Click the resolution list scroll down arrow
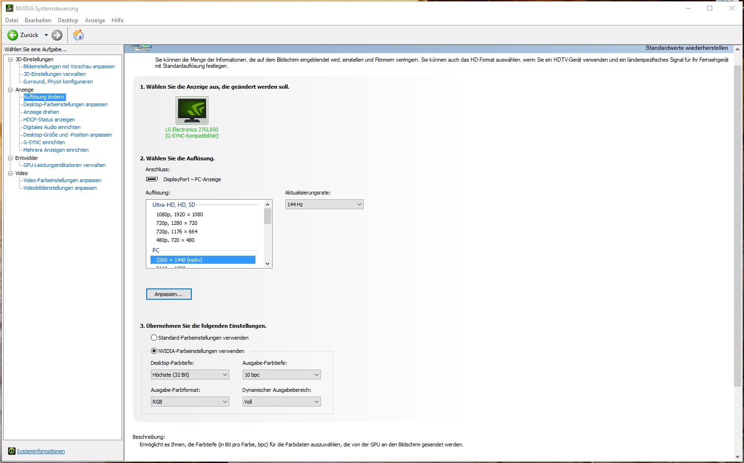 point(268,264)
